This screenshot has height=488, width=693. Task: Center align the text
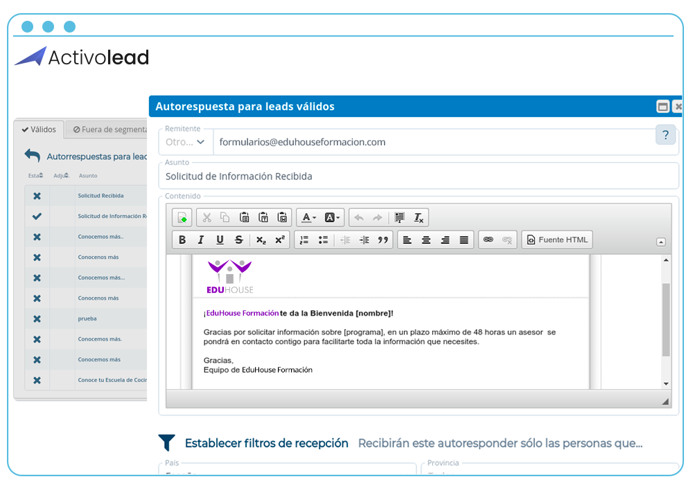point(426,240)
